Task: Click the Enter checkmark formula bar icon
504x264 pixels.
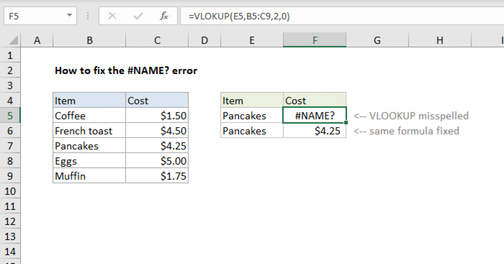Action: 138,16
